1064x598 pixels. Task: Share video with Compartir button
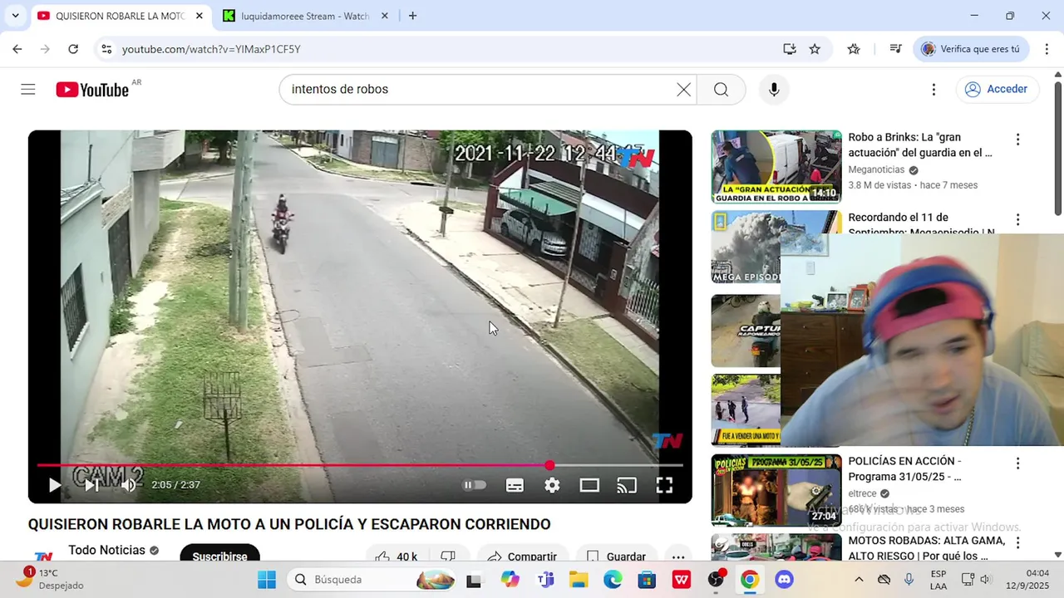pos(522,556)
